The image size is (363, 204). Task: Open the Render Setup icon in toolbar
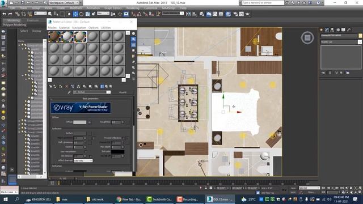(x=235, y=14)
